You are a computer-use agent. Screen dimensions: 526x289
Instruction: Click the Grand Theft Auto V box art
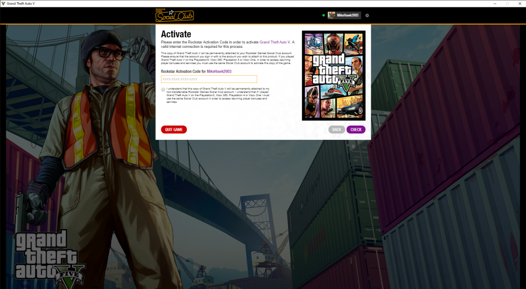point(334,76)
